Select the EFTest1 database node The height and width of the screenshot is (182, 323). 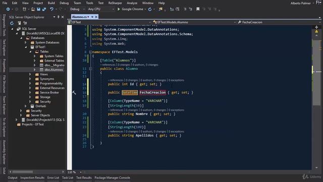[40, 47]
